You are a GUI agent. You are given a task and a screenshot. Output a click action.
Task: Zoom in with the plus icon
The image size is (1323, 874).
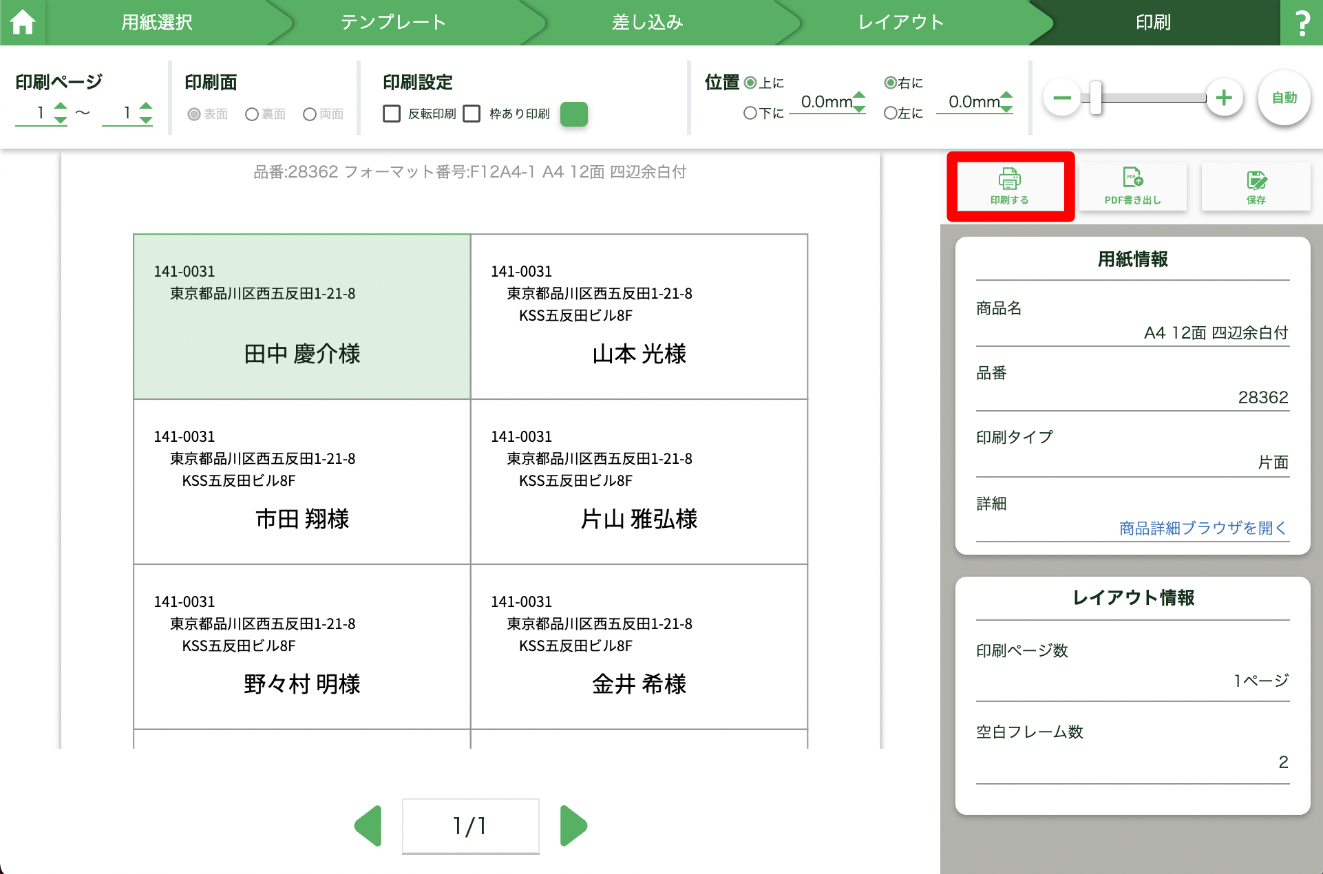click(x=1224, y=98)
